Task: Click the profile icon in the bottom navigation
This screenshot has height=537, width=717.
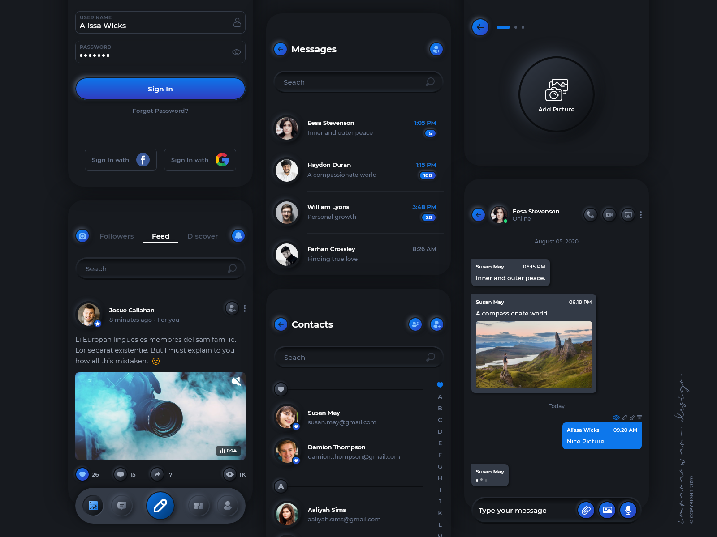Action: (228, 506)
